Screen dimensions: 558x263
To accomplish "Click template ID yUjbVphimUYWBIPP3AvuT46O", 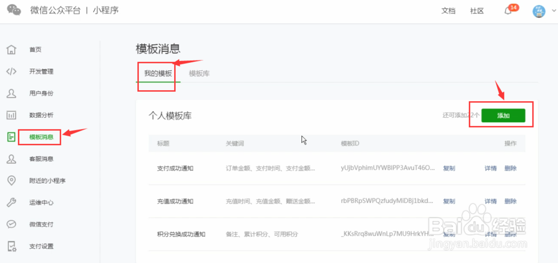I will [x=388, y=168].
